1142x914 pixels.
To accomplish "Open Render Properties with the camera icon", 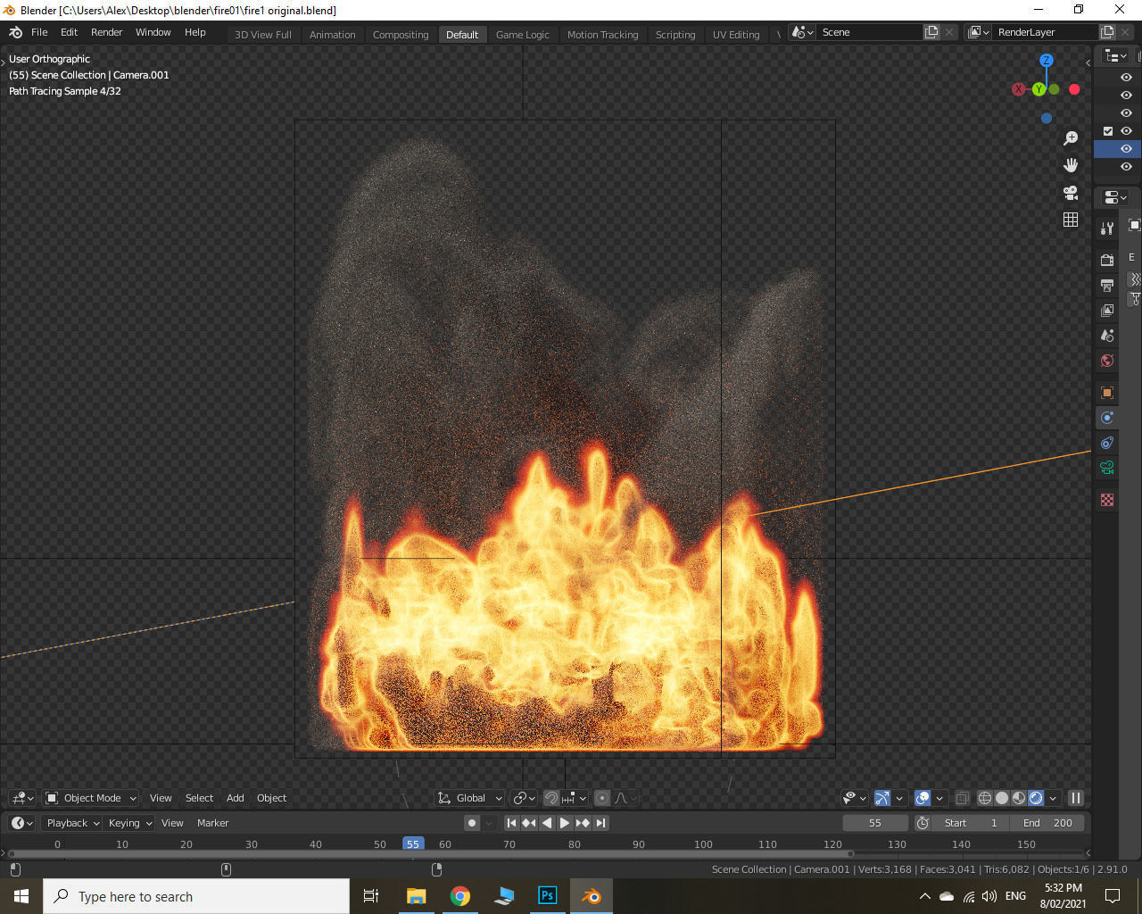I will point(1106,259).
